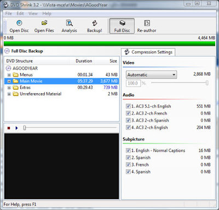Disable English Normal Captions subpicture
The image size is (219, 210).
point(128,150)
